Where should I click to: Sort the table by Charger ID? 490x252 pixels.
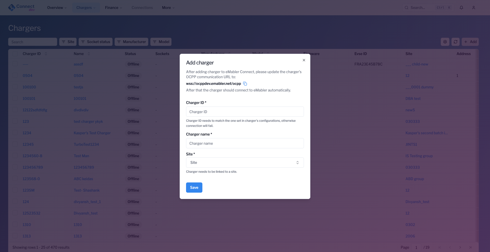coord(46,54)
